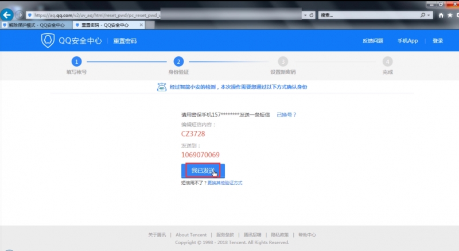
Task: Open the 服务条款 footer link
Action: (x=225, y=234)
